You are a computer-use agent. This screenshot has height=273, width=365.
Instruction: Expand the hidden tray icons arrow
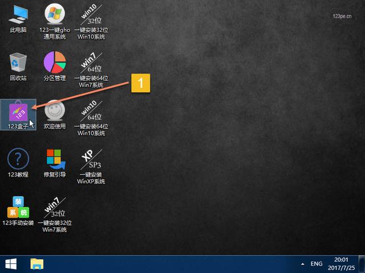[x=303, y=264]
